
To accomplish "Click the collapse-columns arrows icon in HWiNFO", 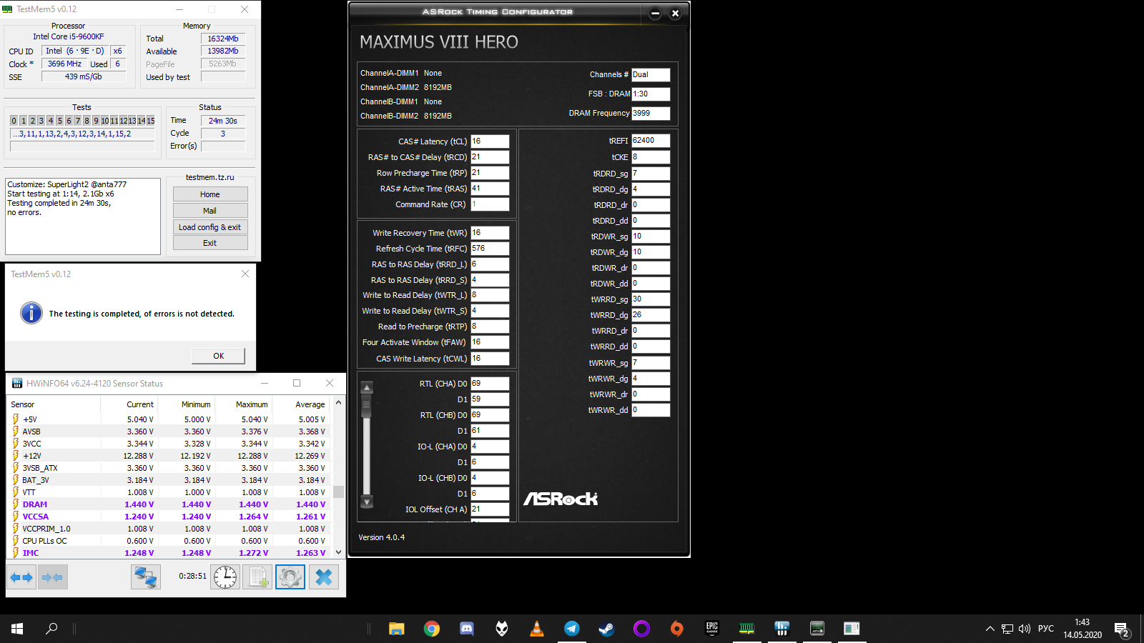I will (52, 577).
